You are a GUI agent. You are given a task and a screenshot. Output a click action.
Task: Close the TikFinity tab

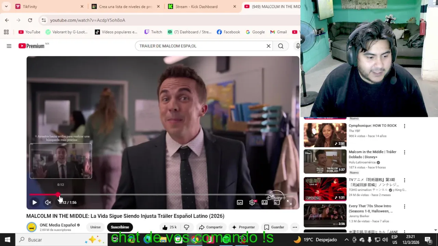[82, 6]
